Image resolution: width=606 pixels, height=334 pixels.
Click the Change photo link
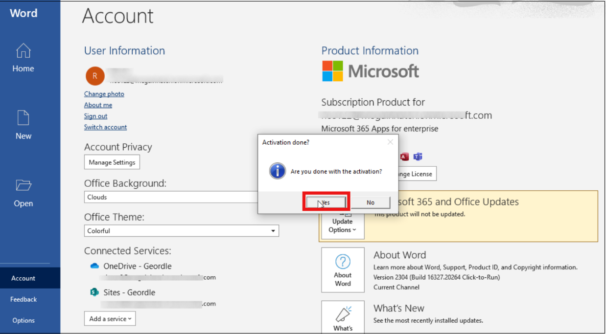tap(104, 94)
